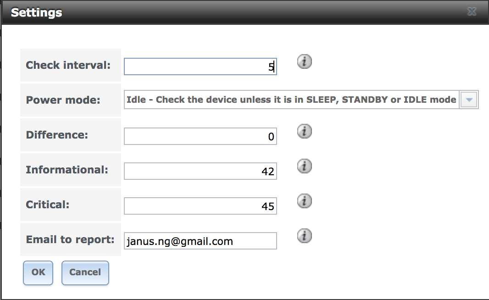Screen dimensions: 489x300
Task: Show help info for the Difference field
Action: click(305, 131)
